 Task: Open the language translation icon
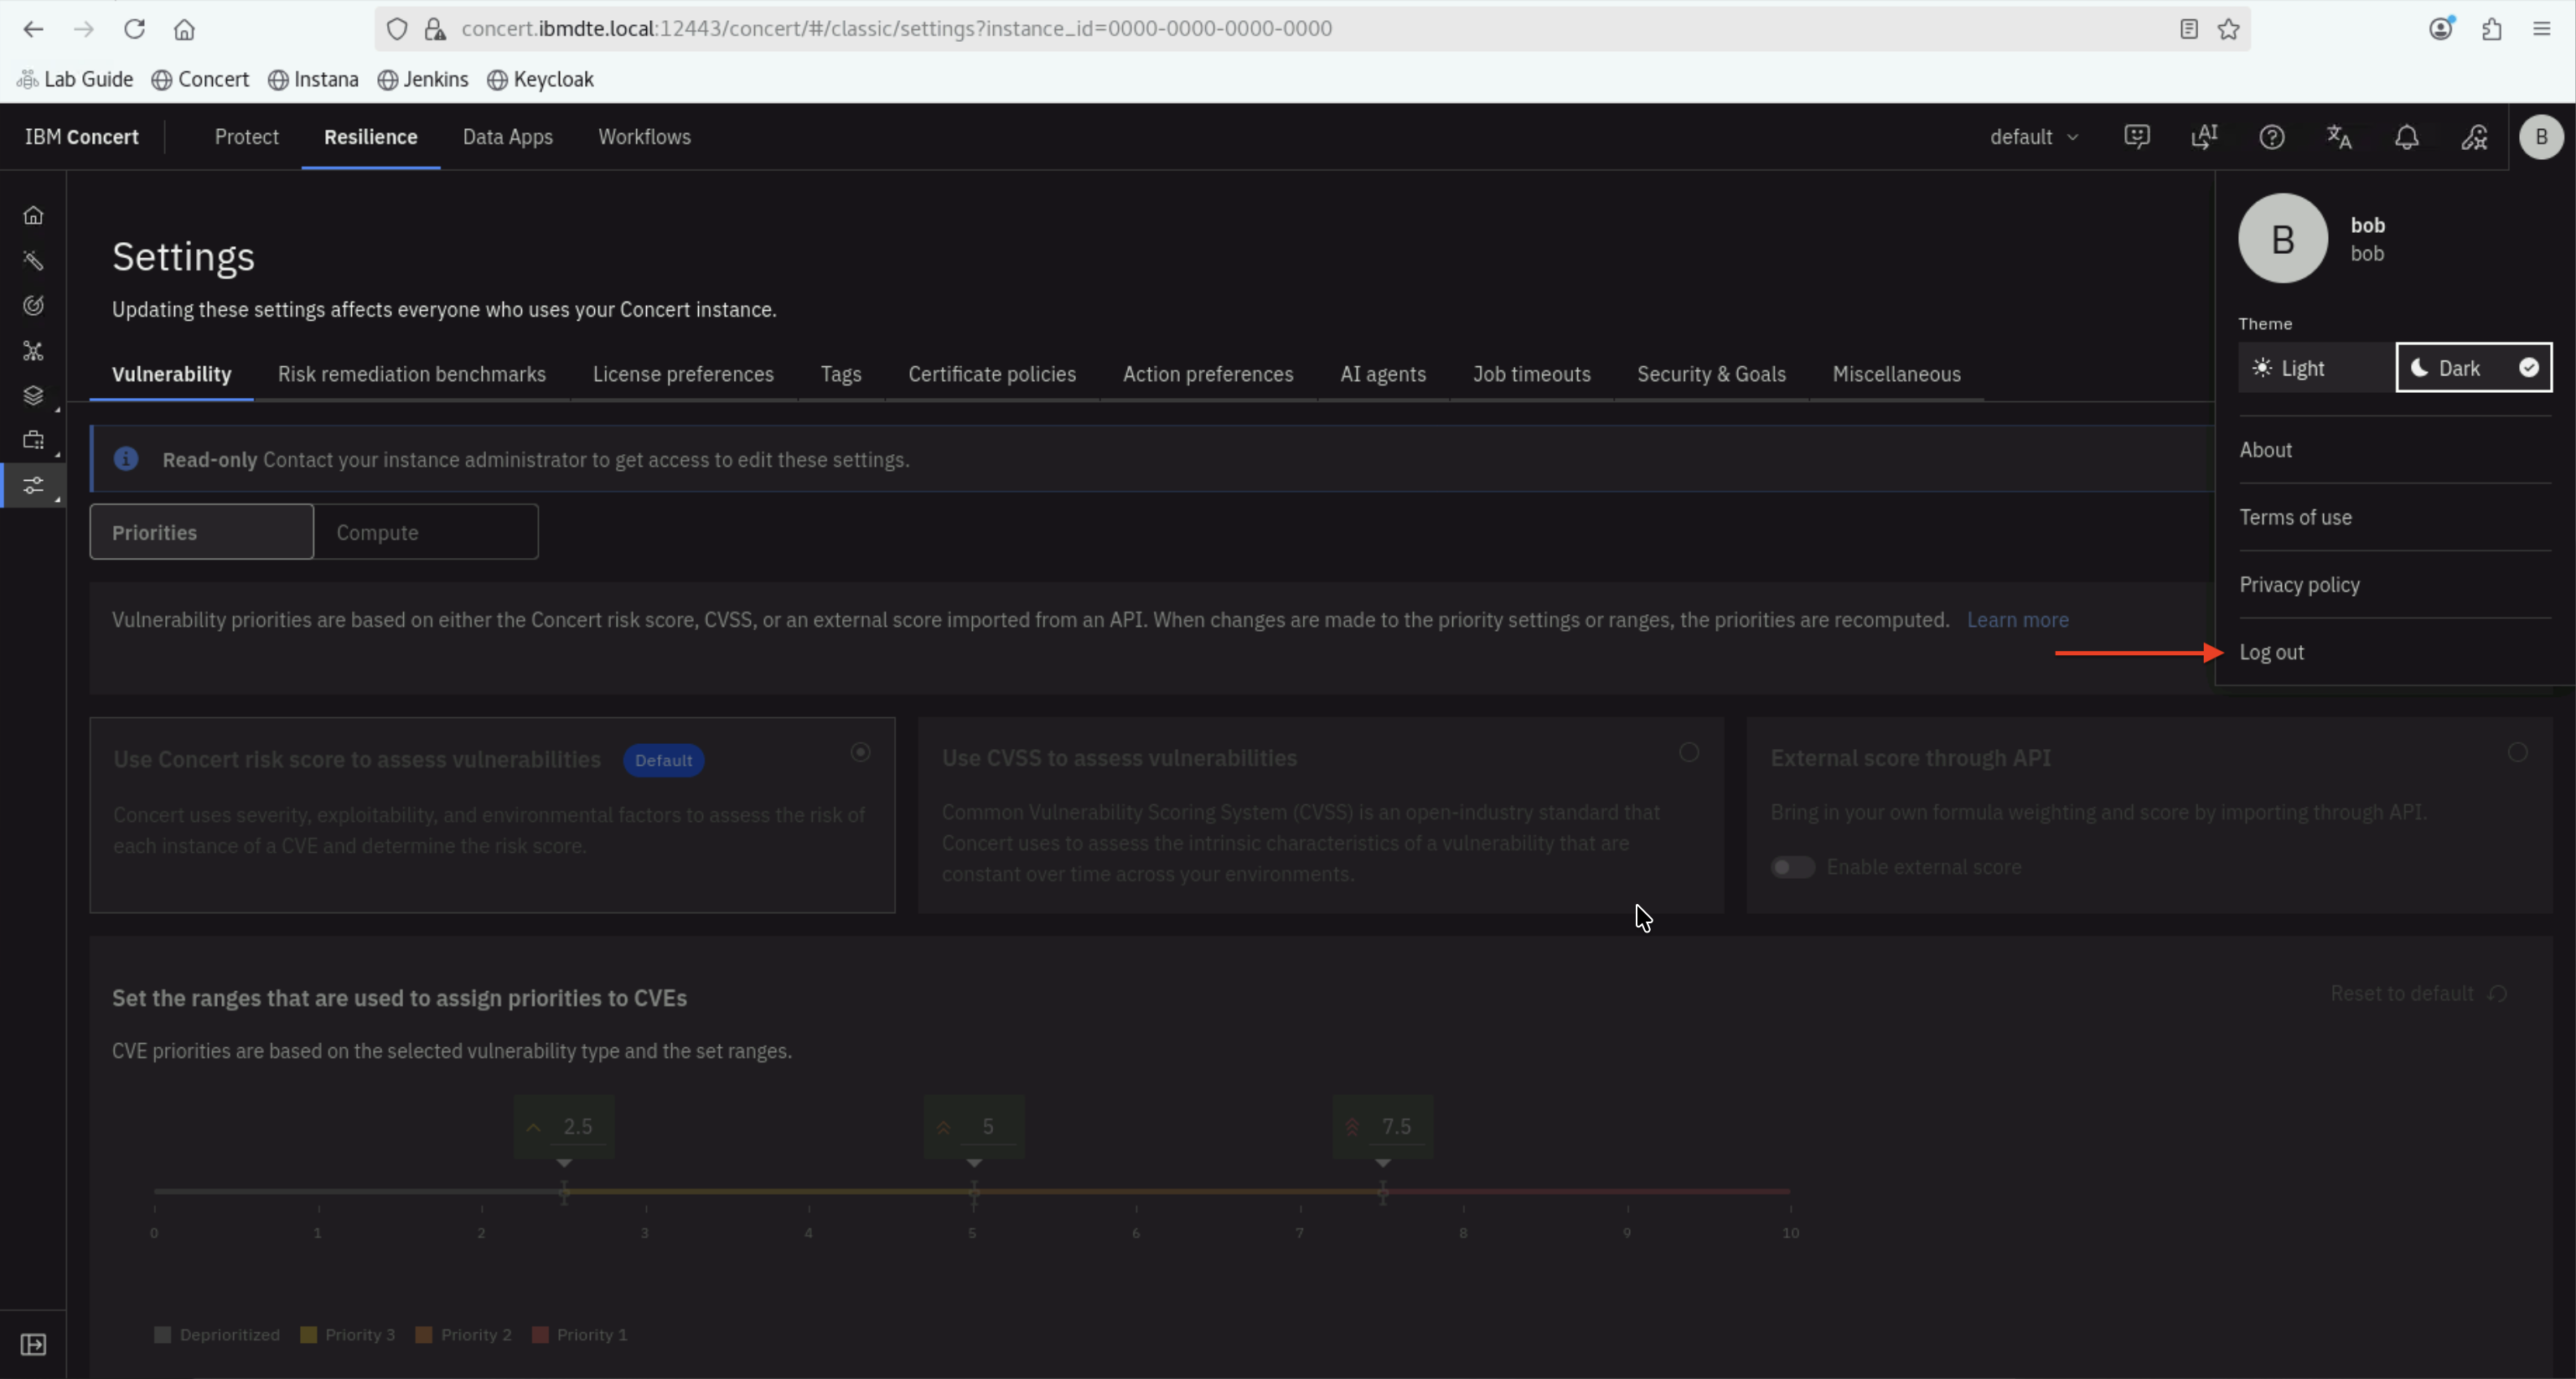coord(2339,137)
